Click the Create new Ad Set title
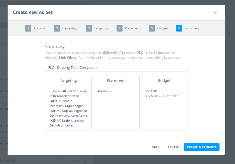 point(33,12)
